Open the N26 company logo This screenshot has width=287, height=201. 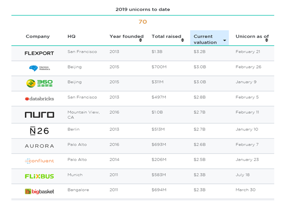pos(39,131)
